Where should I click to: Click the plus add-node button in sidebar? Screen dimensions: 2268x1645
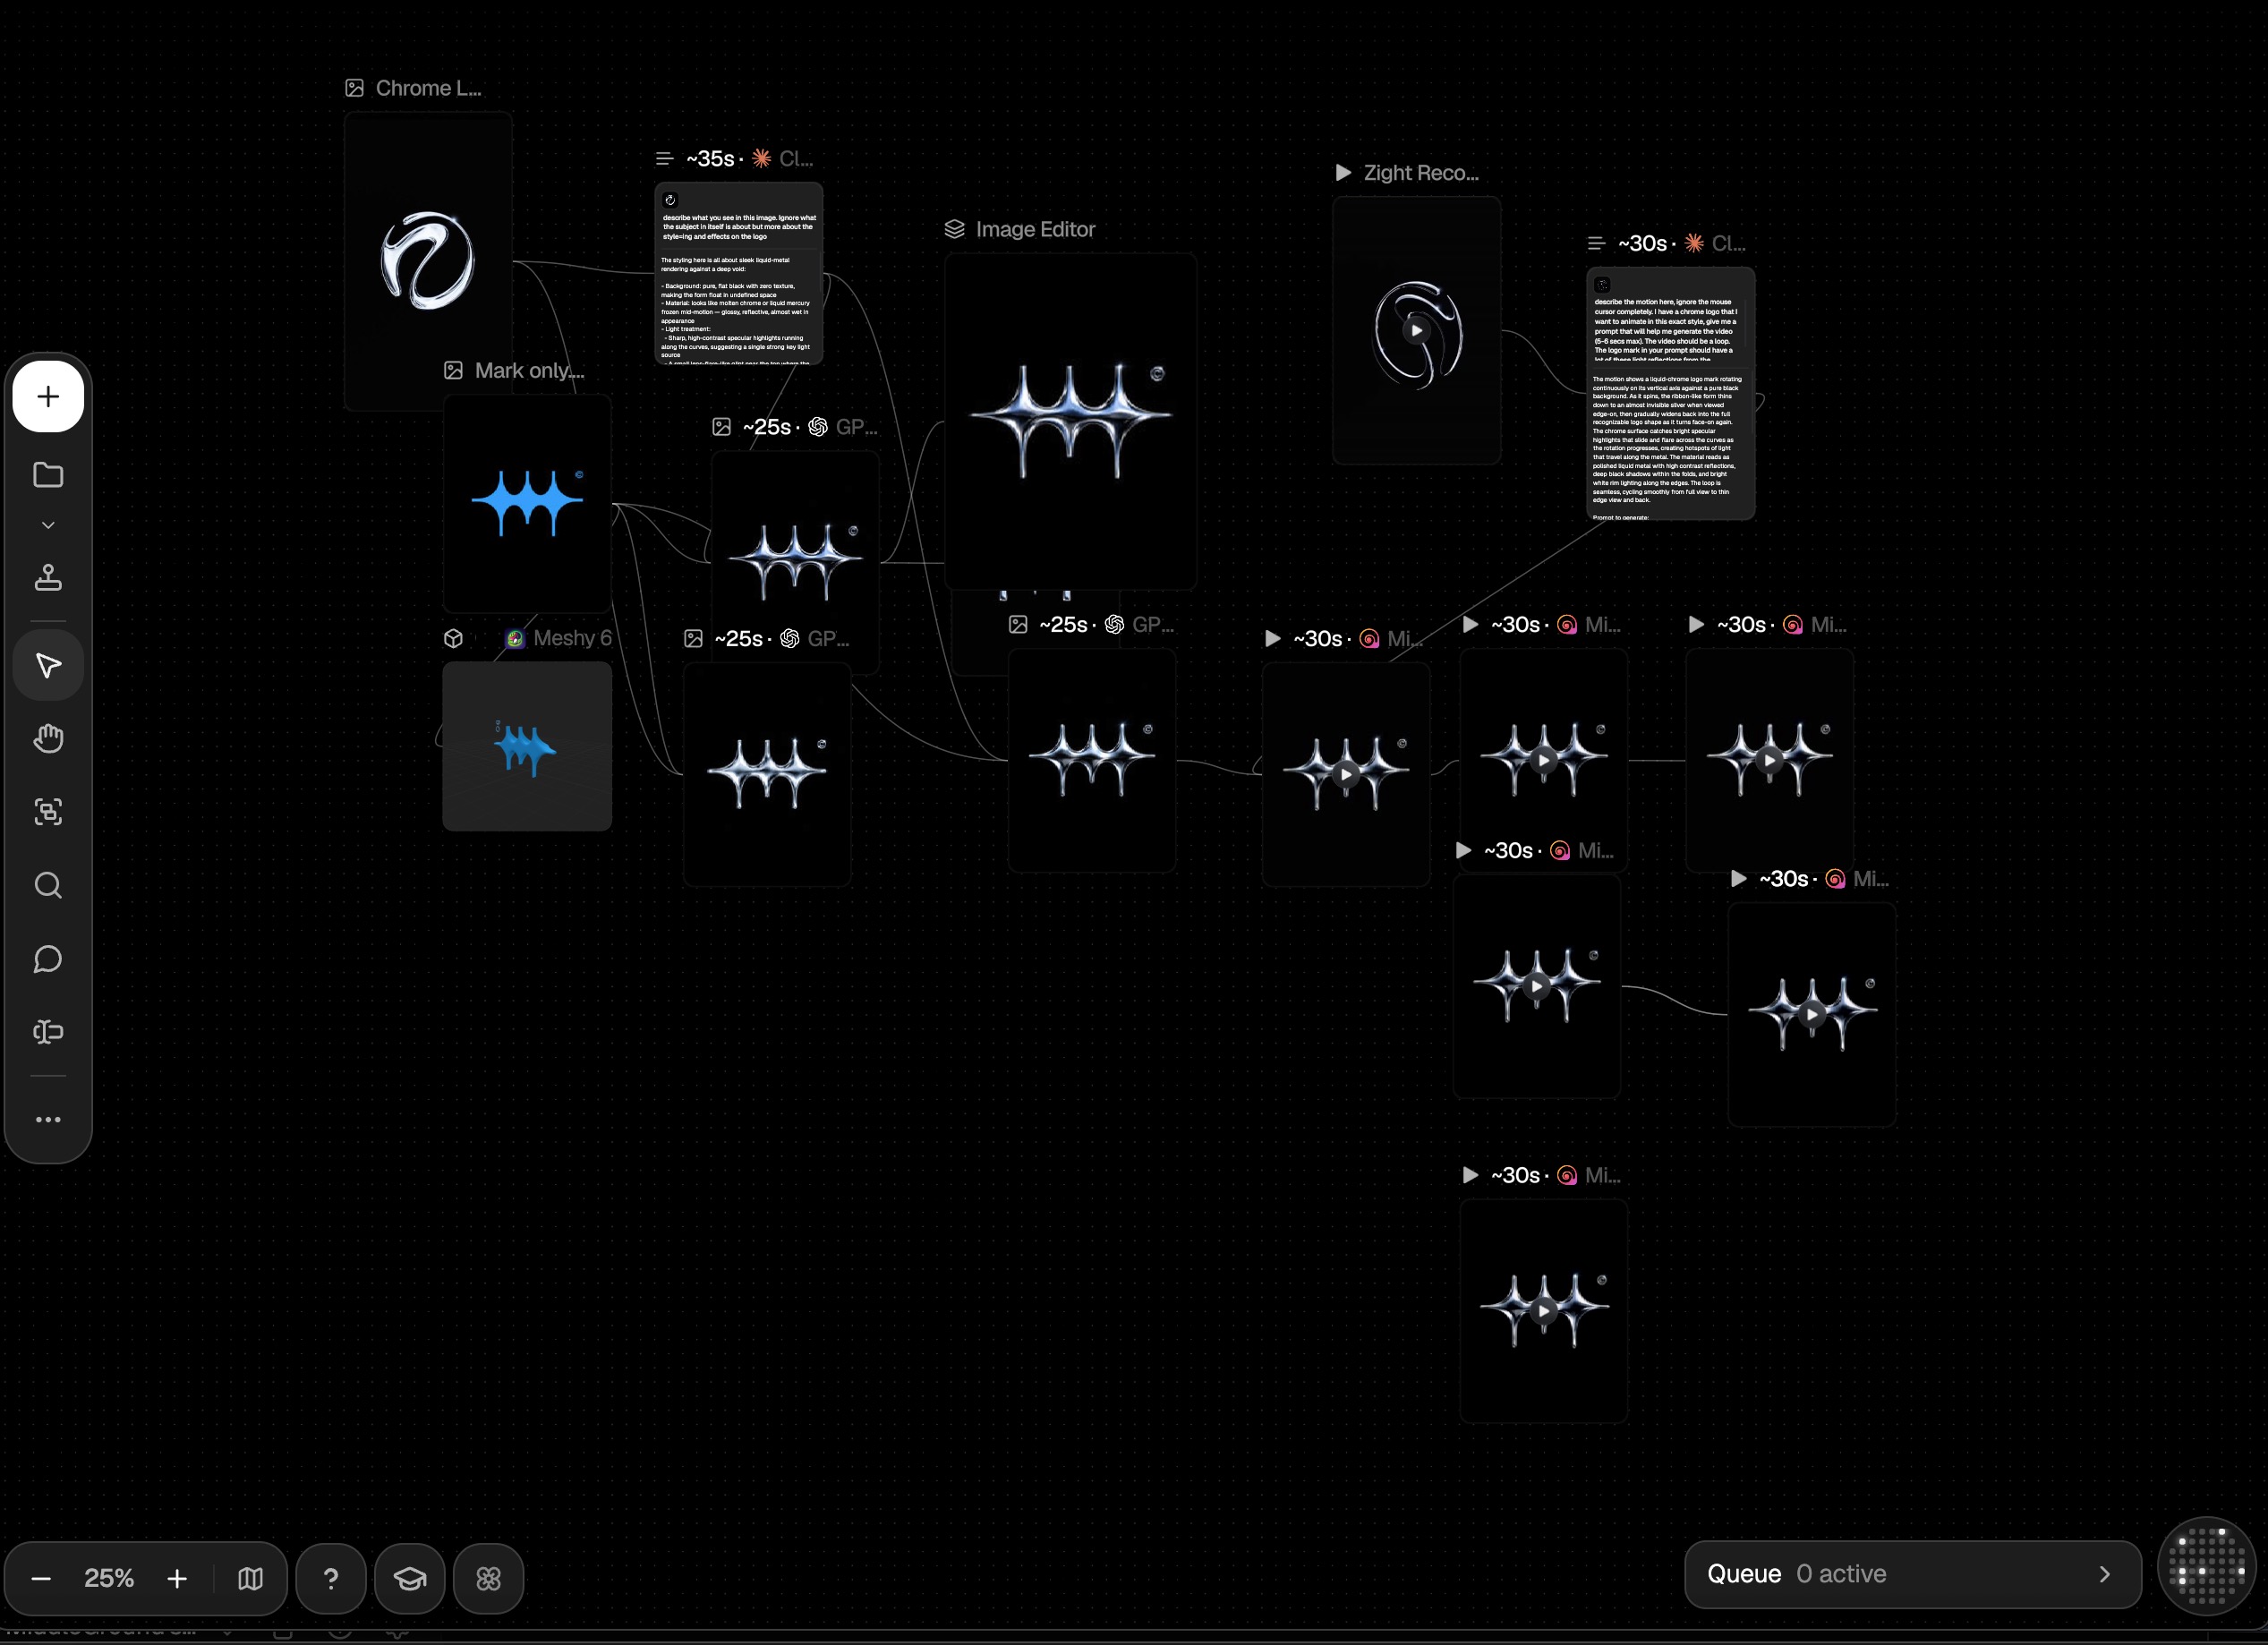tap(48, 397)
